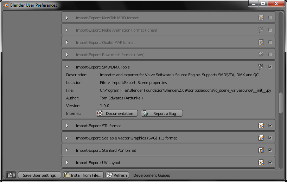Collapse the SMD\DMX Tools details
Image resolution: width=287 pixels, height=182 pixels.
tap(67, 67)
